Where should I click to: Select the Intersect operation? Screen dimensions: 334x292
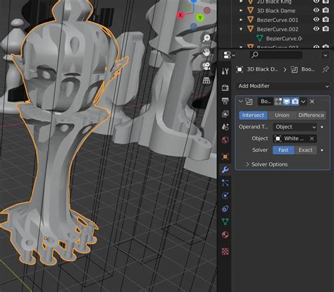tap(253, 115)
